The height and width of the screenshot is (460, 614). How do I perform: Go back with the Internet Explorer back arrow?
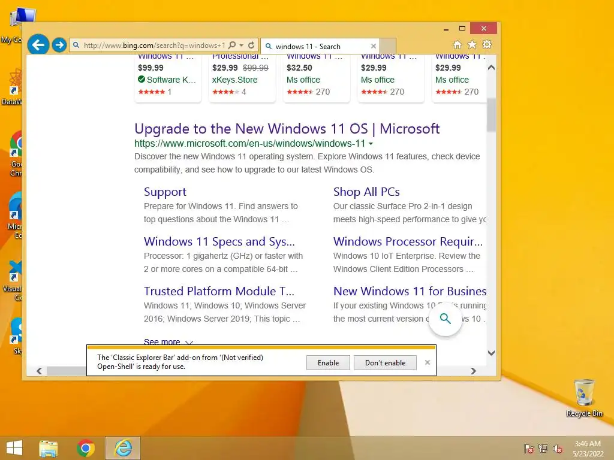pos(38,45)
